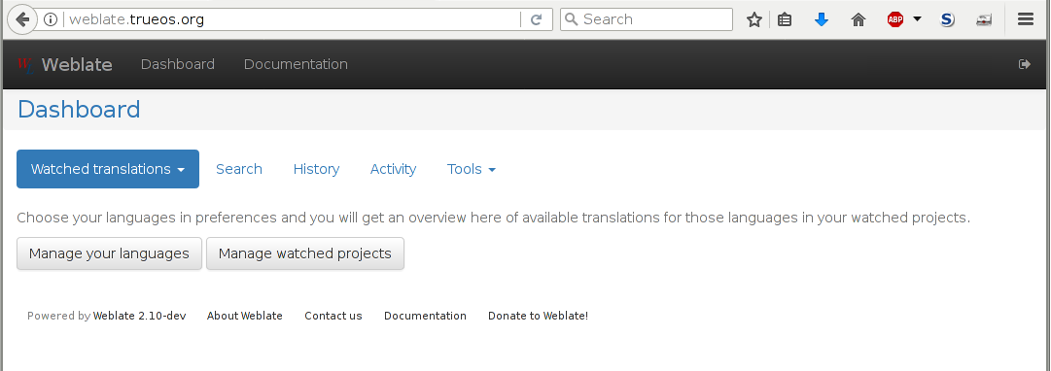Expand the Tools dropdown tab
The image size is (1051, 371).
pos(472,169)
